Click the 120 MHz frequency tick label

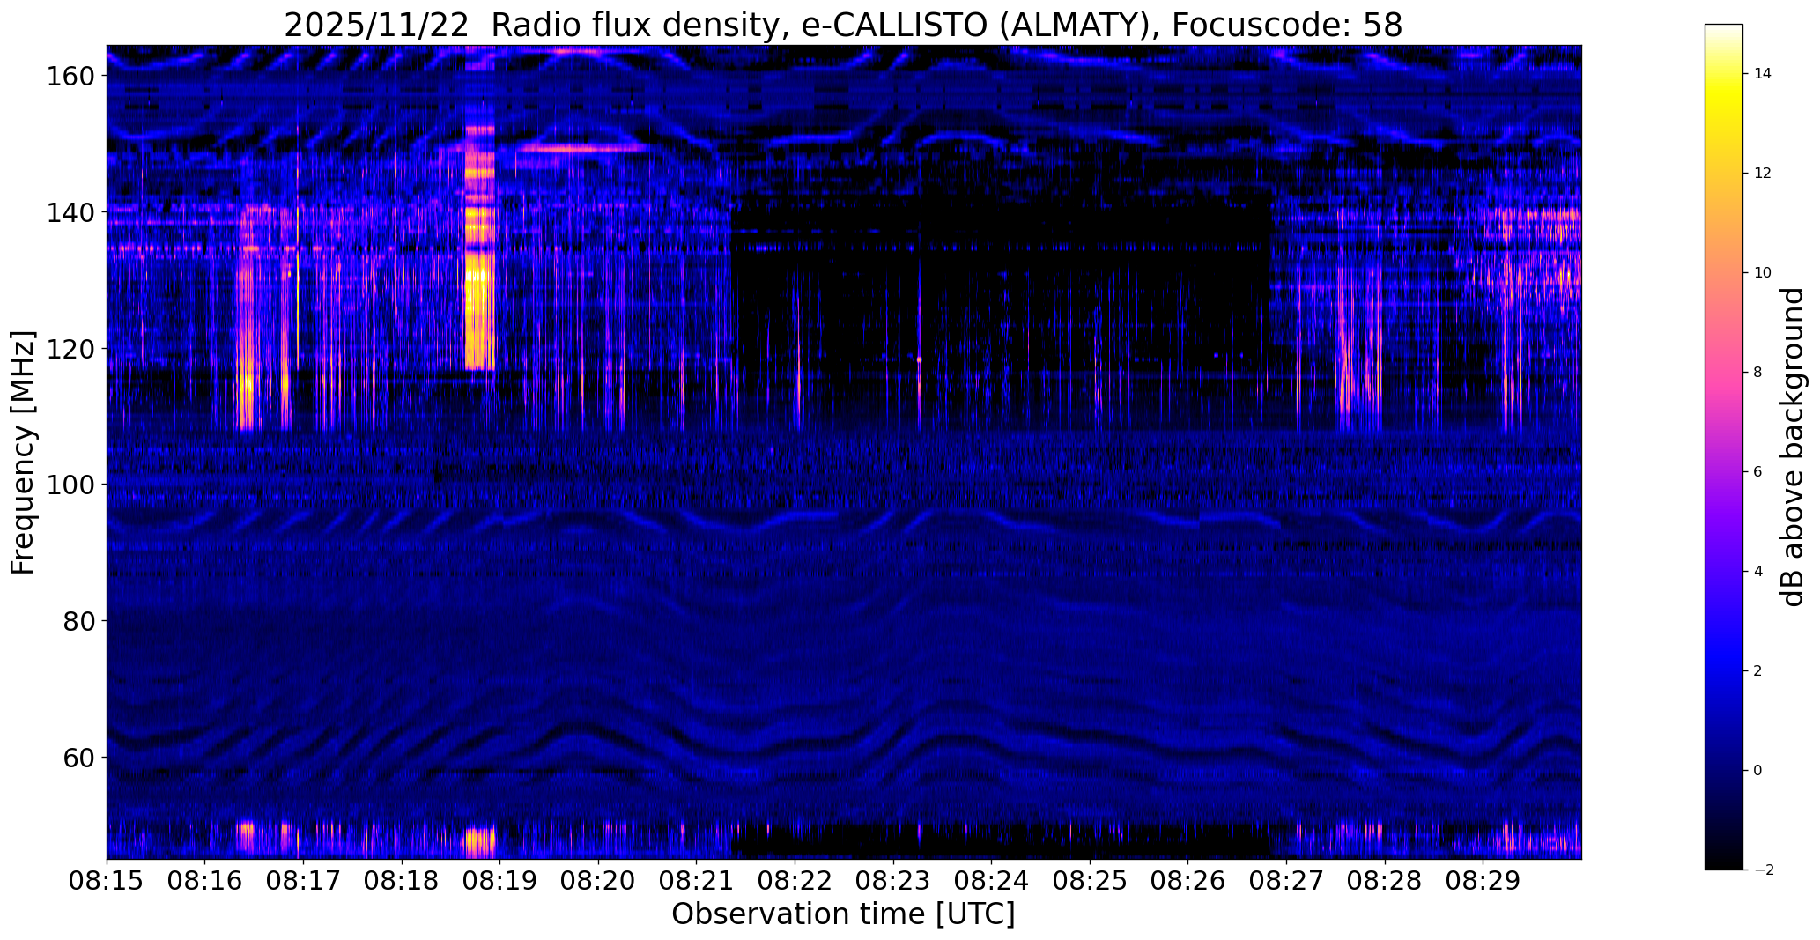[x=70, y=349]
